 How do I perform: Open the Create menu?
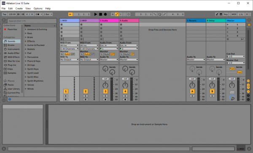coord(19,8)
